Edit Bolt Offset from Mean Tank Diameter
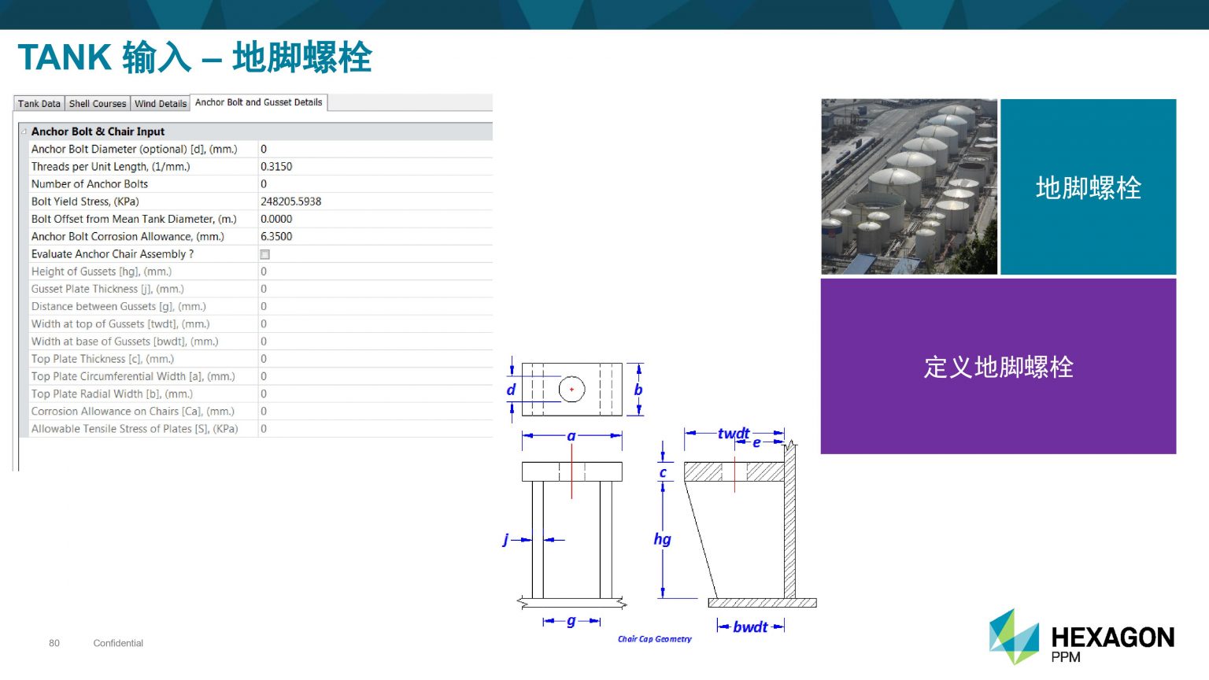Screen dimensions: 1209x680 [x=375, y=219]
